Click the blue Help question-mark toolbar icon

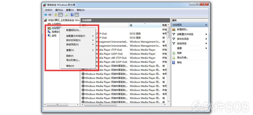click(72, 15)
